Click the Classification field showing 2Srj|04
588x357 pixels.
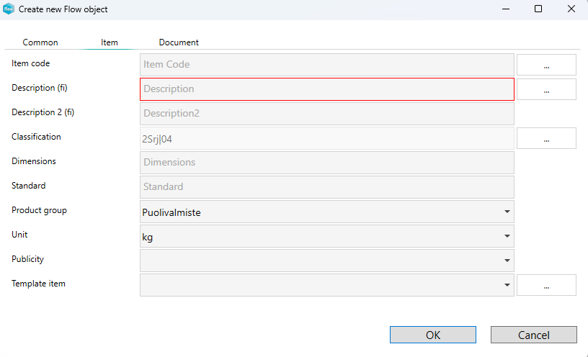326,138
